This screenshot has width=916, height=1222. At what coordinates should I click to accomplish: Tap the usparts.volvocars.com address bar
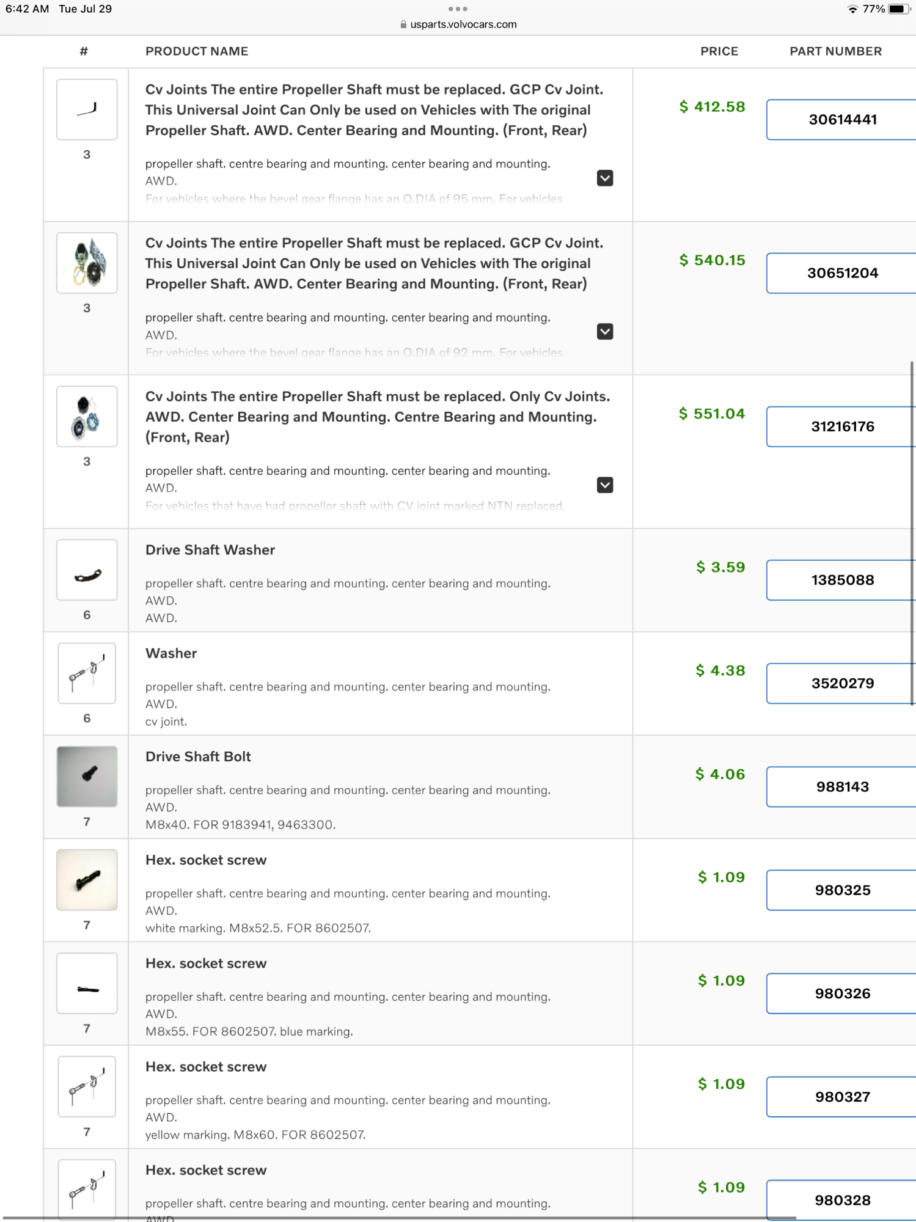[x=458, y=24]
